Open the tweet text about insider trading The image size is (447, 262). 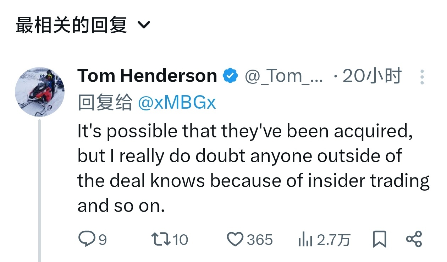point(248,169)
